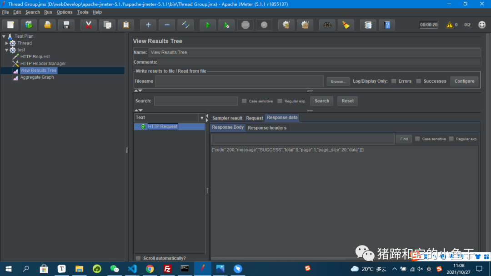Click the Name input field
491x276 pixels.
click(315, 52)
